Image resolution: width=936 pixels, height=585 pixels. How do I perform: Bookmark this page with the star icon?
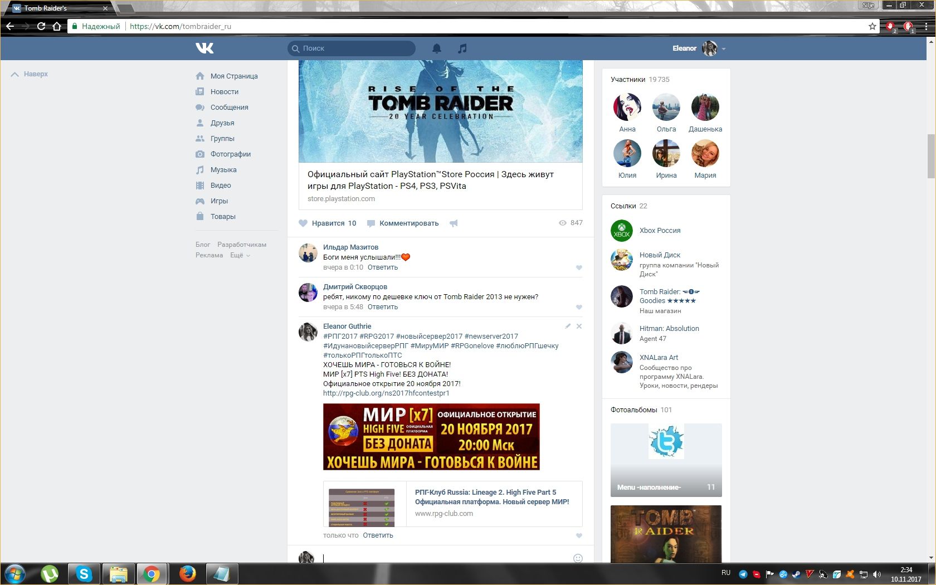872,26
